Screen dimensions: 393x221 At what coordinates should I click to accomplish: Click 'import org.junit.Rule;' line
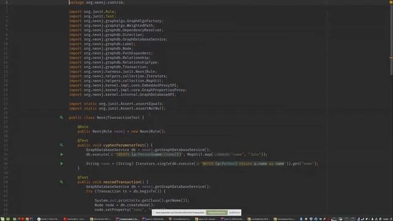pyautogui.click(x=93, y=12)
